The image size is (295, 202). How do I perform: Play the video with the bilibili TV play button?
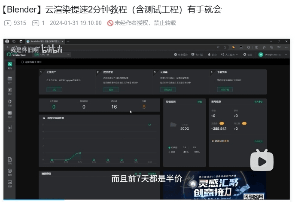tap(262, 160)
